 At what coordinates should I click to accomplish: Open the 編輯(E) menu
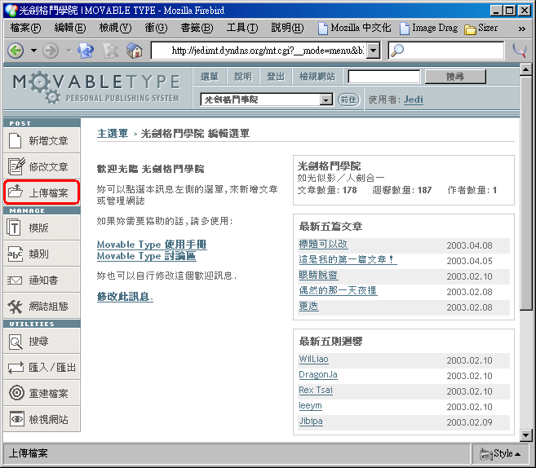click(x=70, y=28)
